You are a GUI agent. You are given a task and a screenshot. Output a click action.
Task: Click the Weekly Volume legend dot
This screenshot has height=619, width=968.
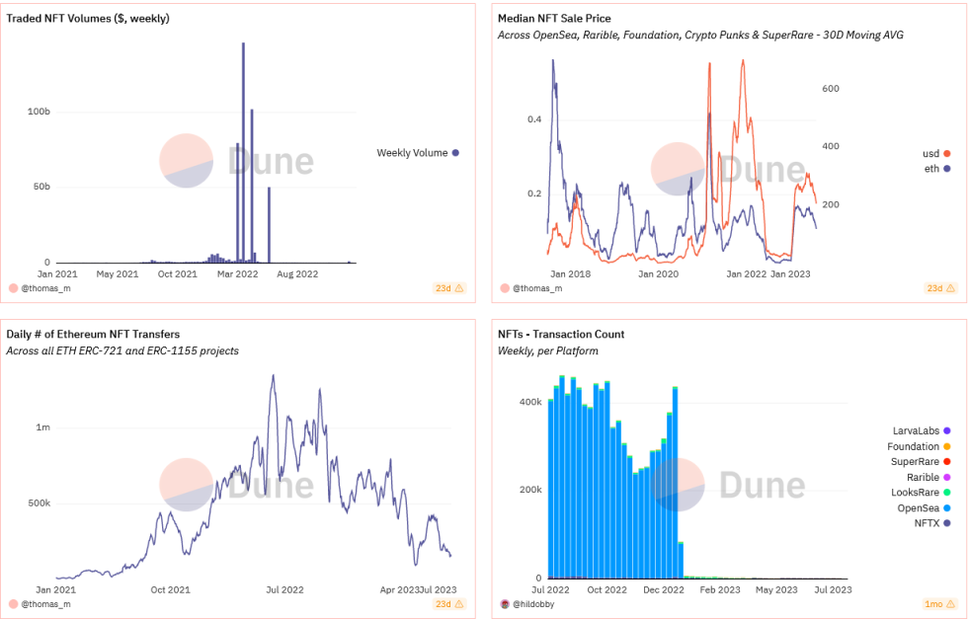click(x=455, y=153)
